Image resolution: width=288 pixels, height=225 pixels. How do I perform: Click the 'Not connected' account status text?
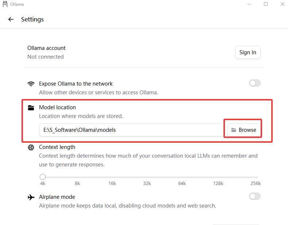46,57
